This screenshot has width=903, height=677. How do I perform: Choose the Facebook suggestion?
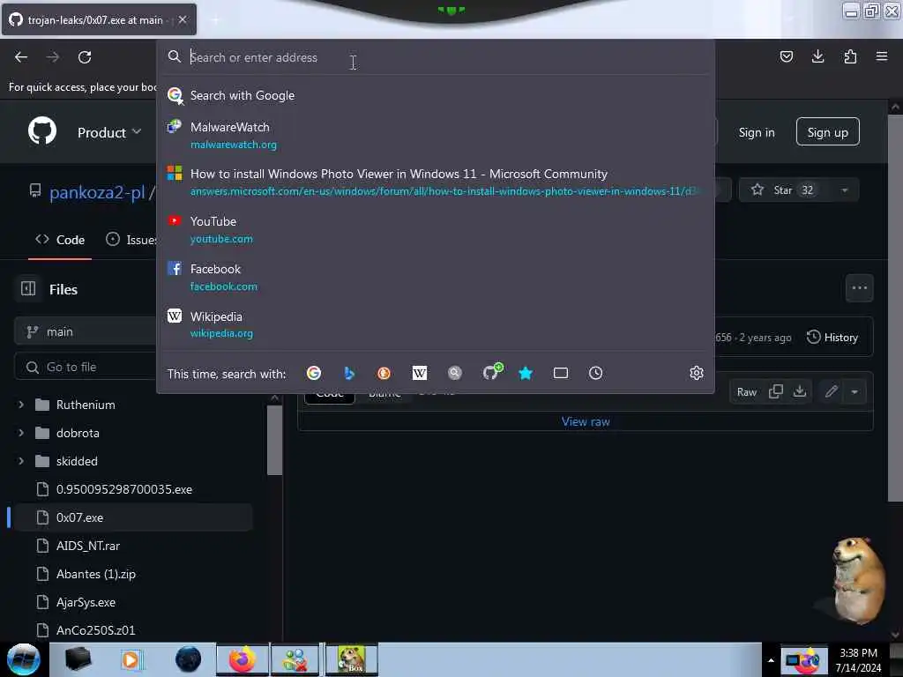pos(436,277)
